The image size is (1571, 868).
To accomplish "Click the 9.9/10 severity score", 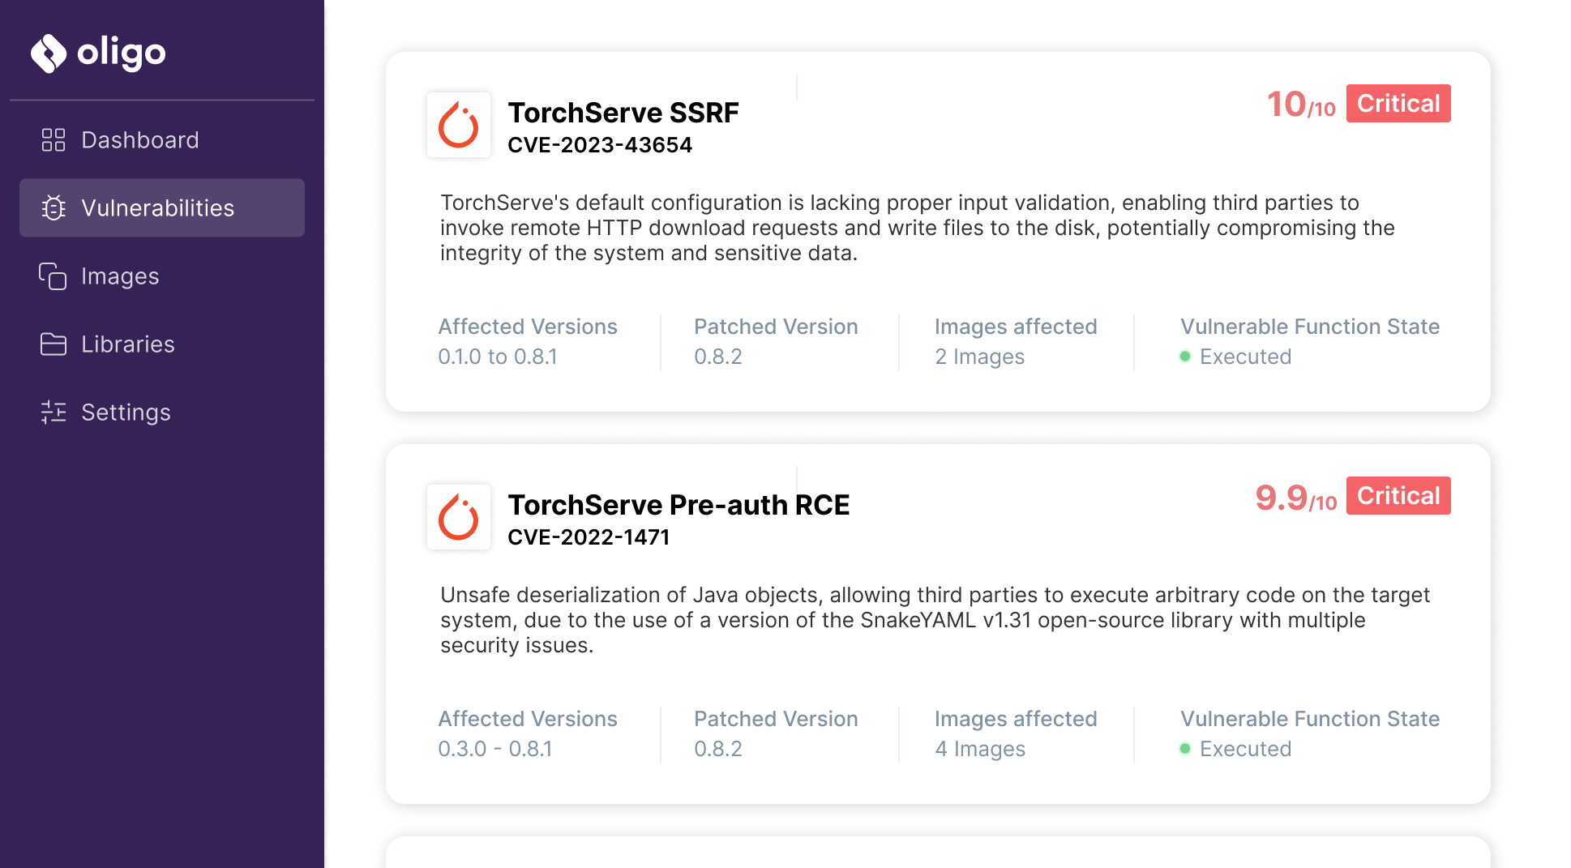I will pyautogui.click(x=1294, y=495).
